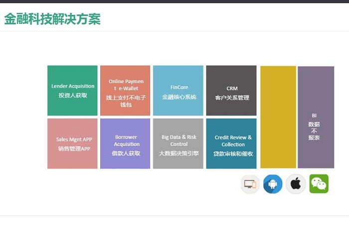Select the purple Borrower Acquisition tile
The image size is (349, 229).
[x=125, y=143]
